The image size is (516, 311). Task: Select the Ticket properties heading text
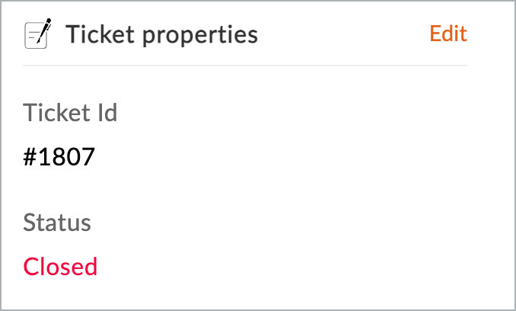161,34
